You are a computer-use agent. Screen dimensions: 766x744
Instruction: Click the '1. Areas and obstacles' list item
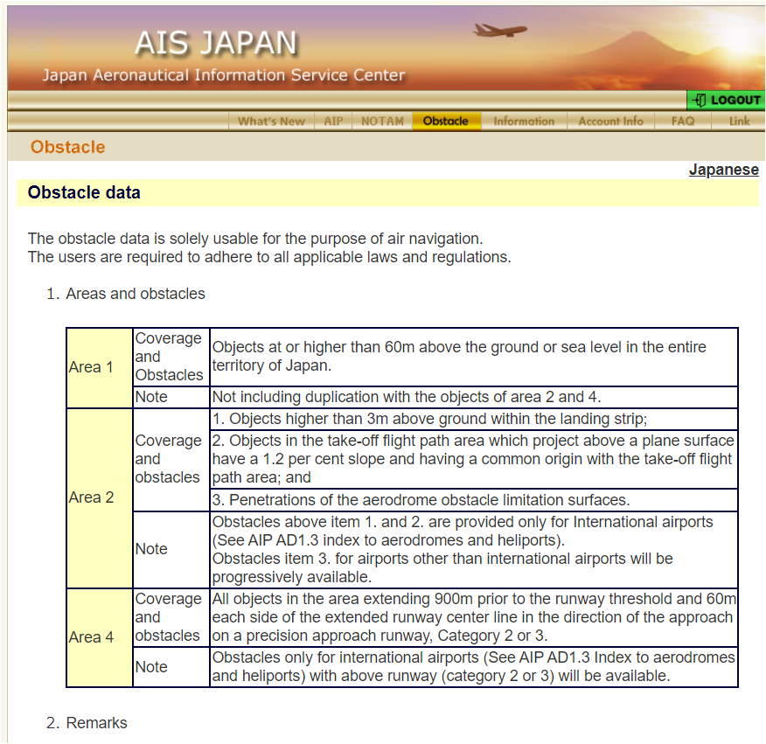click(126, 294)
